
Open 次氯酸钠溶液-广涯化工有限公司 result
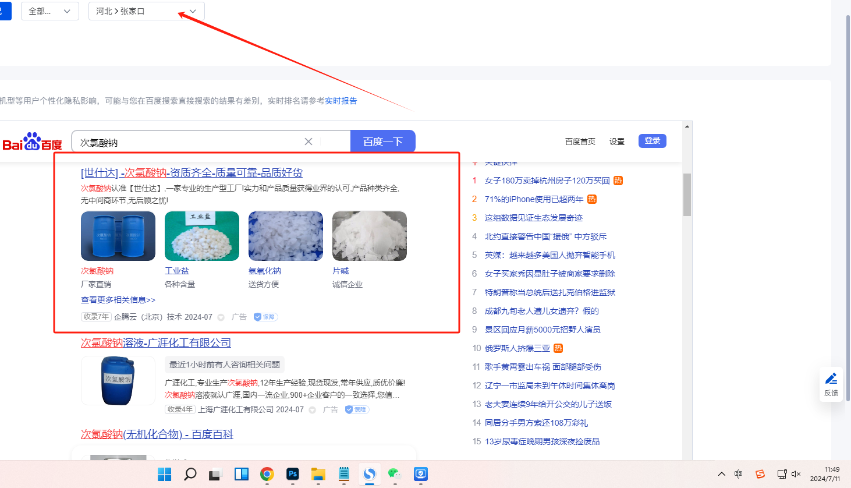point(156,343)
